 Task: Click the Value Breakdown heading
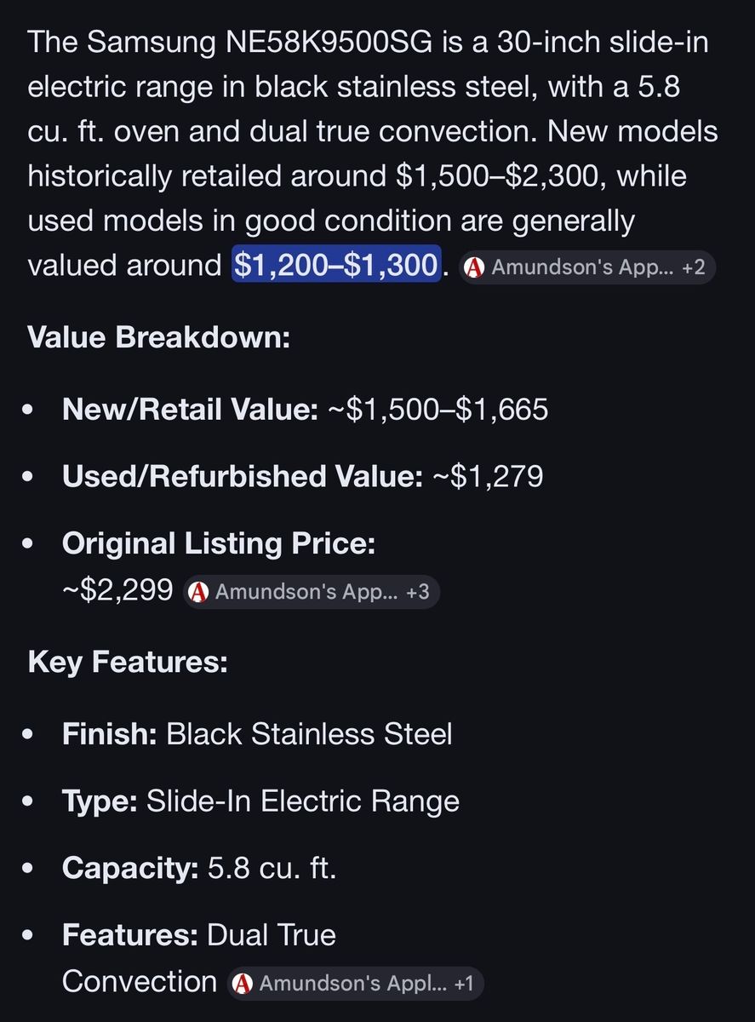pyautogui.click(x=159, y=337)
